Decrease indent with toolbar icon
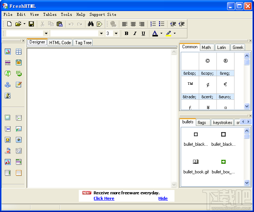The width and height of the screenshot is (254, 212). click(x=181, y=24)
